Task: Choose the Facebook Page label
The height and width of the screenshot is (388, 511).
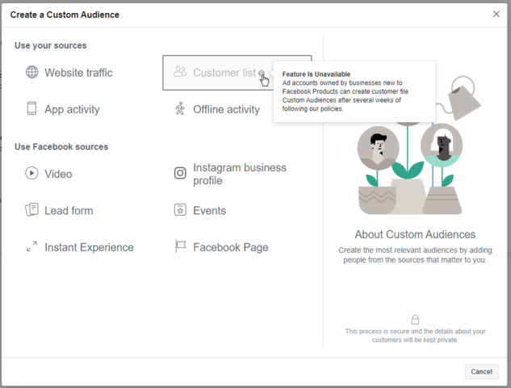Action: [x=231, y=247]
